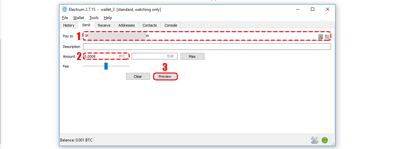Click the Clear button

click(138, 76)
